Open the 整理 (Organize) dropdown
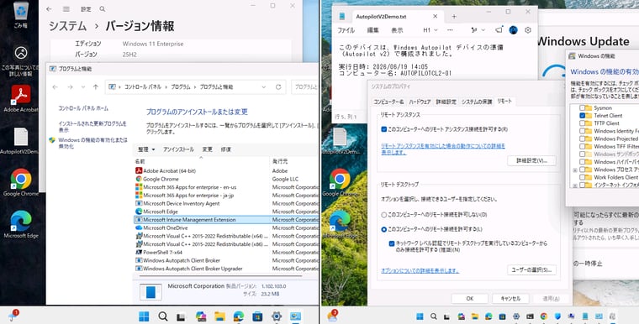Image resolution: width=639 pixels, height=324 pixels. tap(146, 149)
